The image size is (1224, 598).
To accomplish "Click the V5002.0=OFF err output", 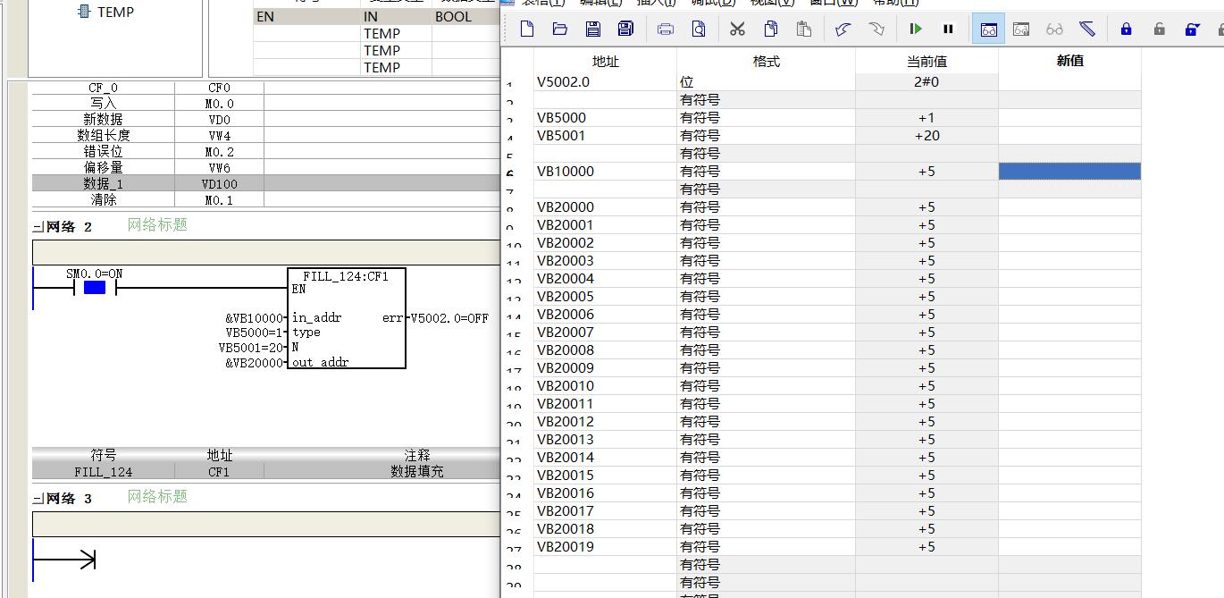I will pyautogui.click(x=449, y=317).
